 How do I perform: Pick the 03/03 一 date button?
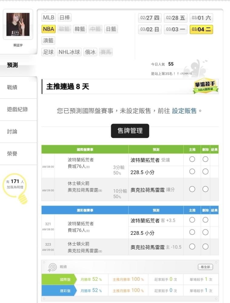point(175,29)
